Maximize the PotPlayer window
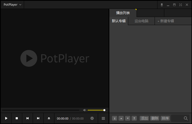 (x=174, y=5)
